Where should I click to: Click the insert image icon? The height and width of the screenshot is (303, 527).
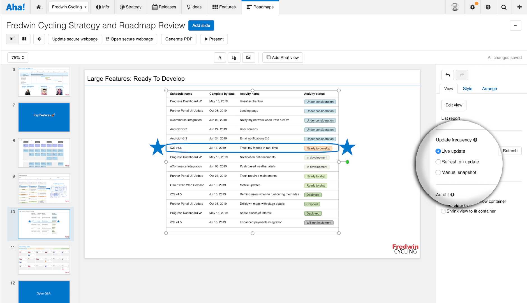coord(249,58)
